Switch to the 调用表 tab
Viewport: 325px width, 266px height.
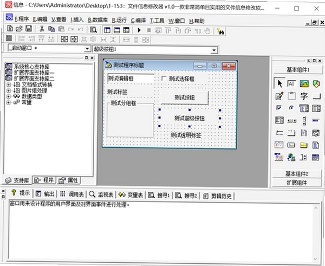pos(72,194)
